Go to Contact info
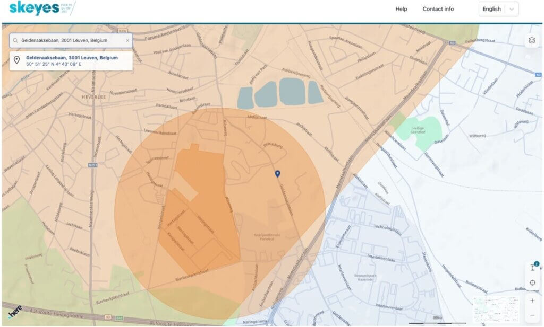Viewport: 544px width, 327px height. [x=438, y=9]
